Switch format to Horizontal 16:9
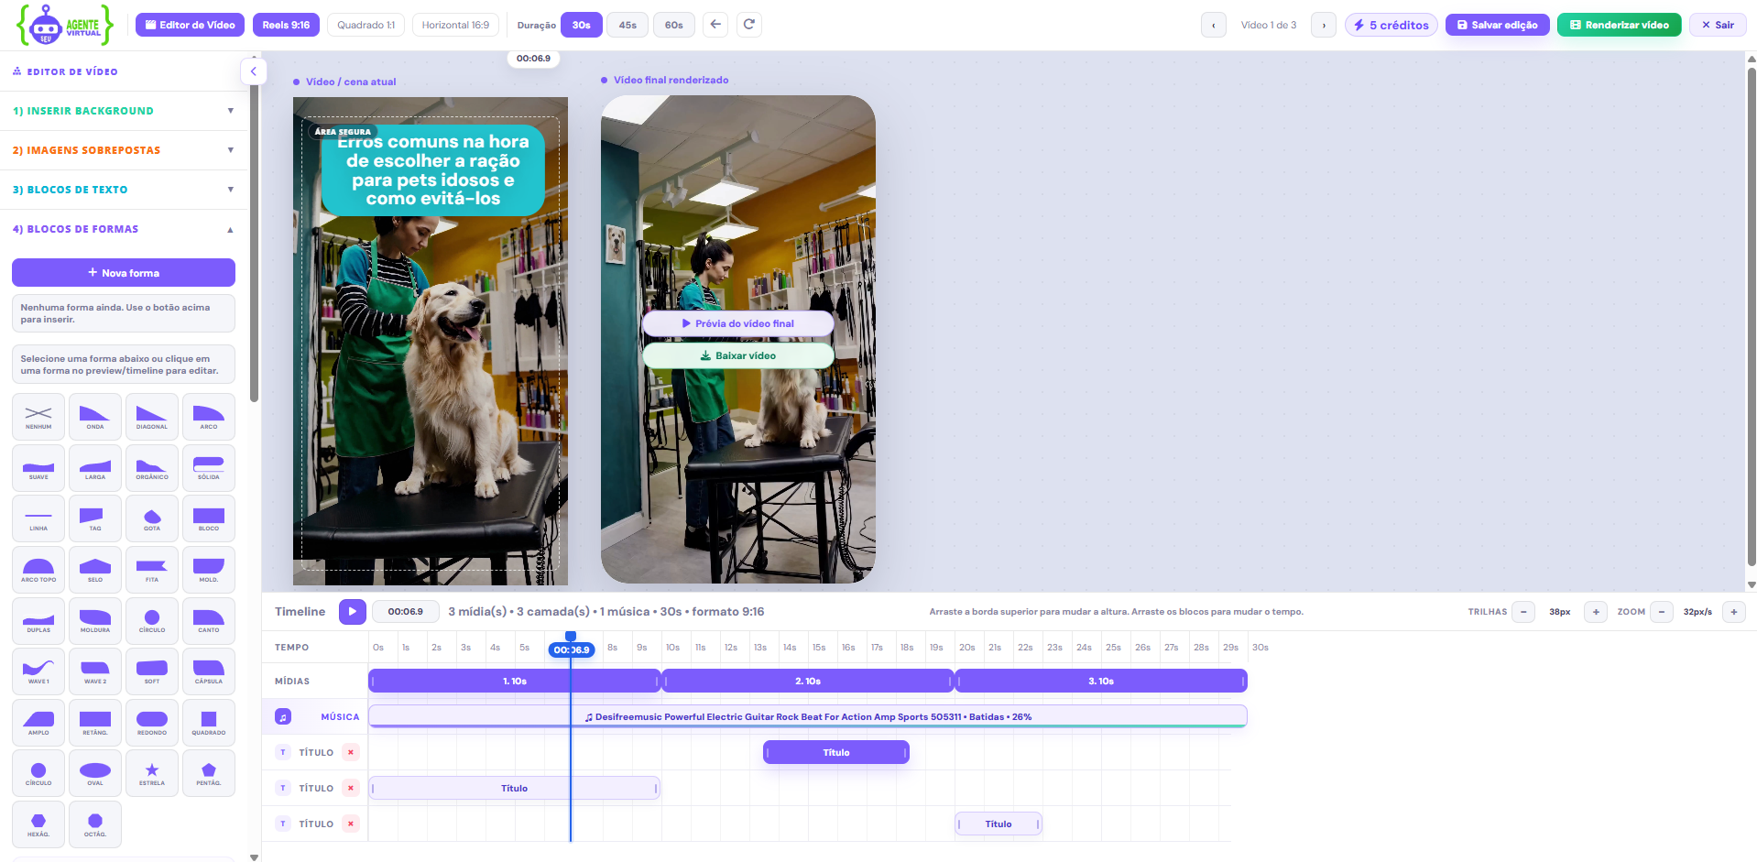 coord(455,25)
